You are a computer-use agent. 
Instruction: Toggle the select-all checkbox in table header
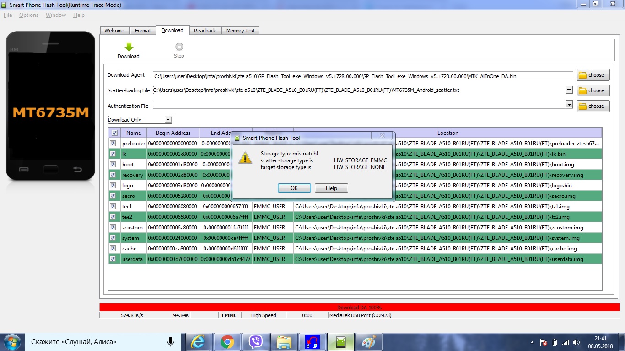pyautogui.click(x=114, y=133)
